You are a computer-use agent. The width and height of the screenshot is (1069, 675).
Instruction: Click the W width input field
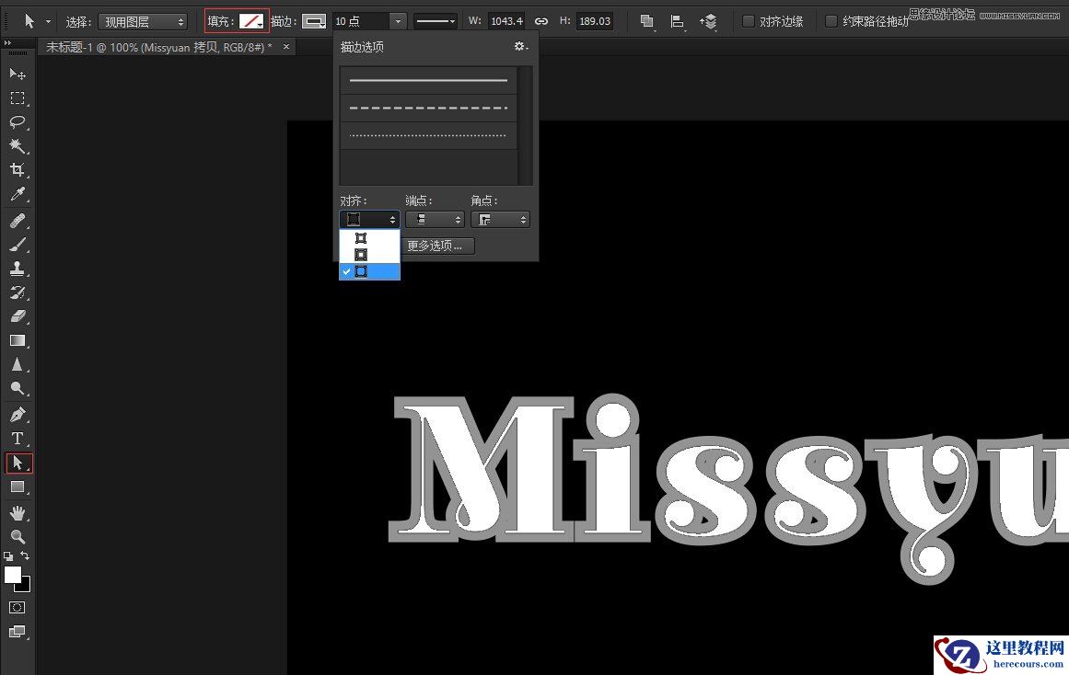pyautogui.click(x=506, y=21)
